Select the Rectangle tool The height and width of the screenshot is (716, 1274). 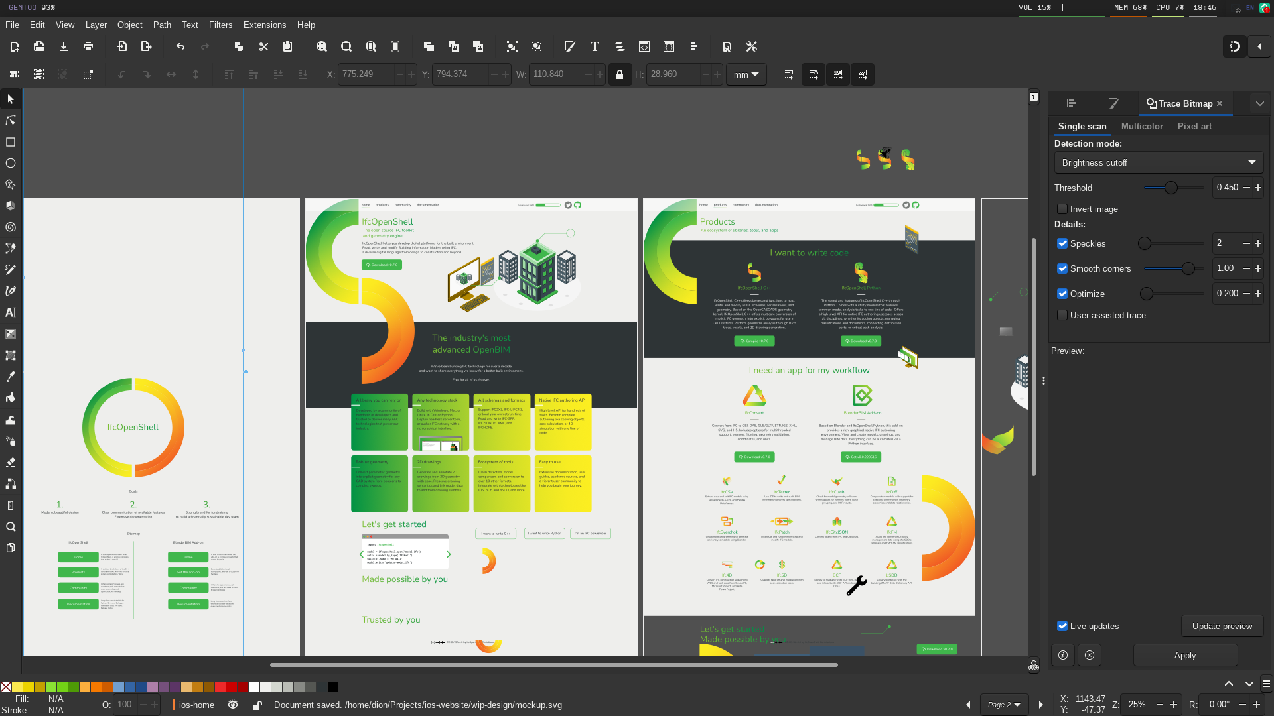pos(11,142)
